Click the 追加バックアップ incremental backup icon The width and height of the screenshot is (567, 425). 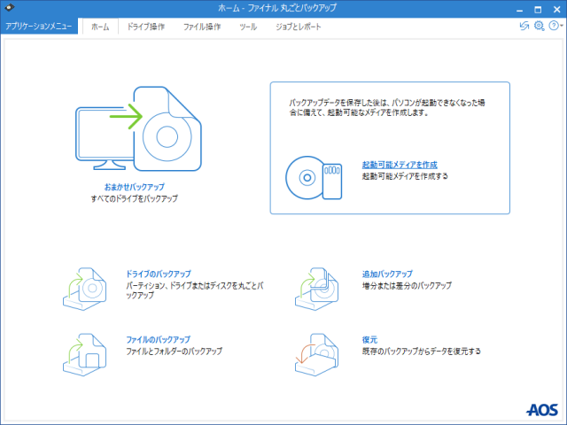pyautogui.click(x=317, y=289)
